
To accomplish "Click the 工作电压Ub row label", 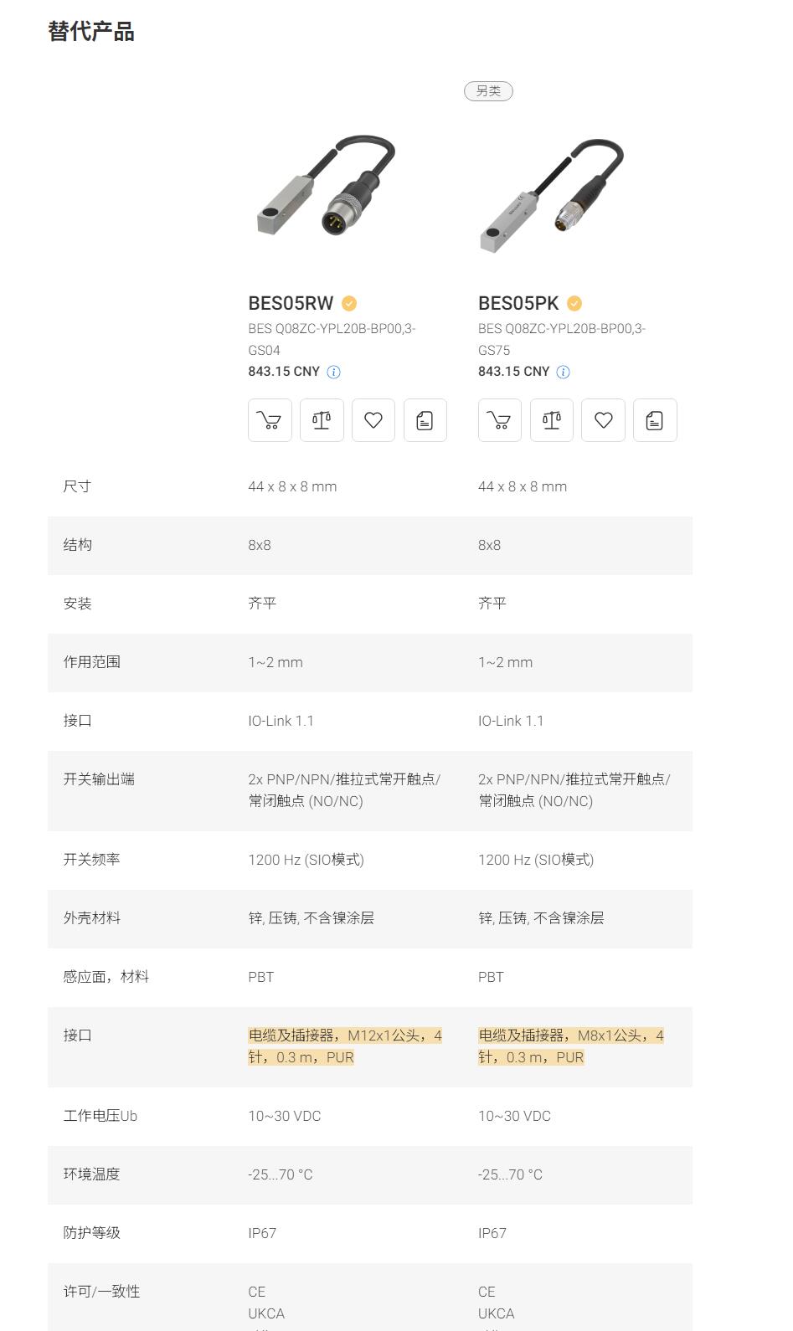I will pos(100,1116).
